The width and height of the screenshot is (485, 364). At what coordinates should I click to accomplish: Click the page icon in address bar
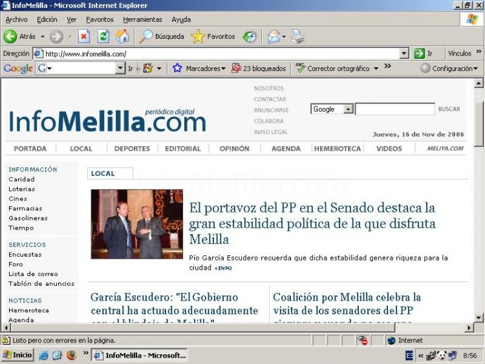38,54
